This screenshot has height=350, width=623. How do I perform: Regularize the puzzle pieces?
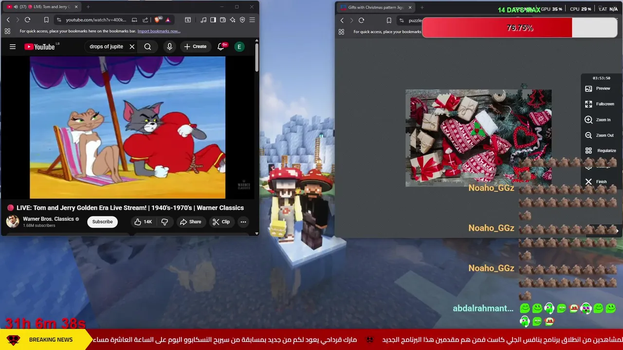coord(600,151)
